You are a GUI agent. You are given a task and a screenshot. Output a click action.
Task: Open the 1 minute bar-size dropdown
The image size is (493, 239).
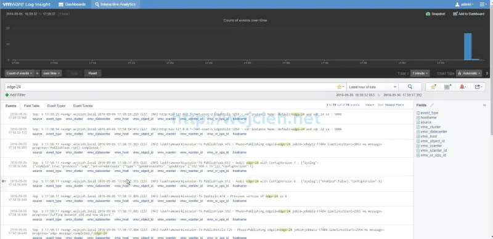420,73
